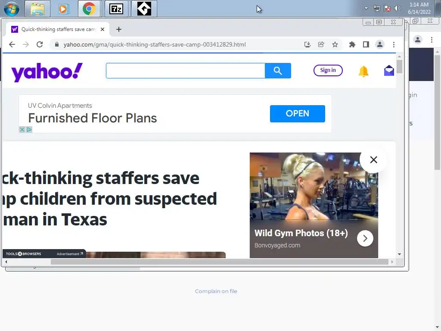Open 7-Zip from the taskbar
Screen dimensions: 441x331
tap(116, 9)
